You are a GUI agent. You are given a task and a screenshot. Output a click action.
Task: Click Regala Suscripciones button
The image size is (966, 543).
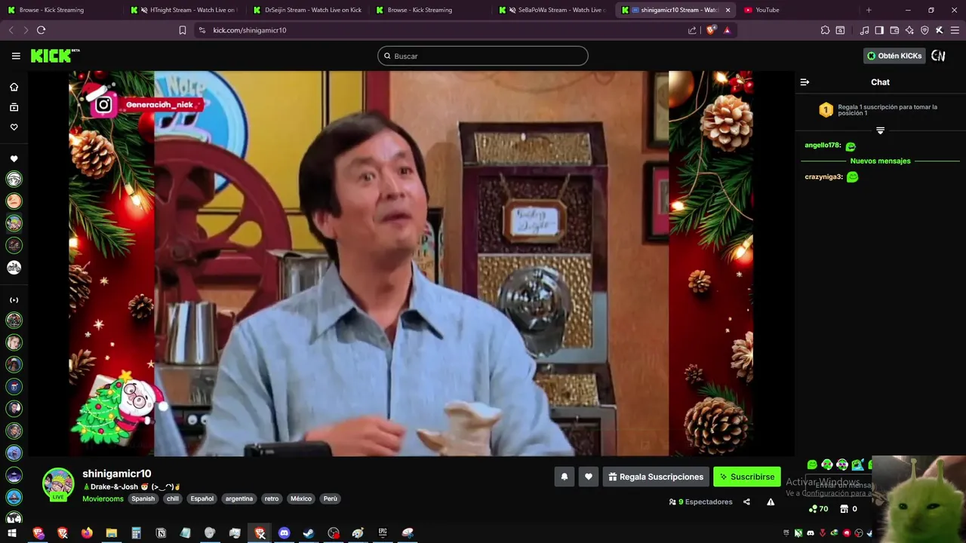click(x=655, y=477)
